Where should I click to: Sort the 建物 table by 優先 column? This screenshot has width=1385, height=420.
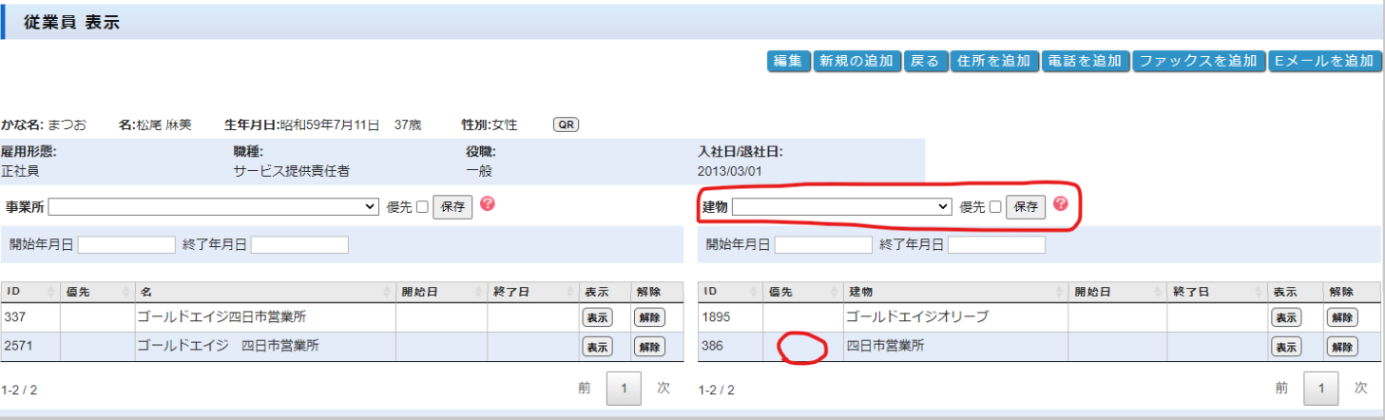(801, 292)
